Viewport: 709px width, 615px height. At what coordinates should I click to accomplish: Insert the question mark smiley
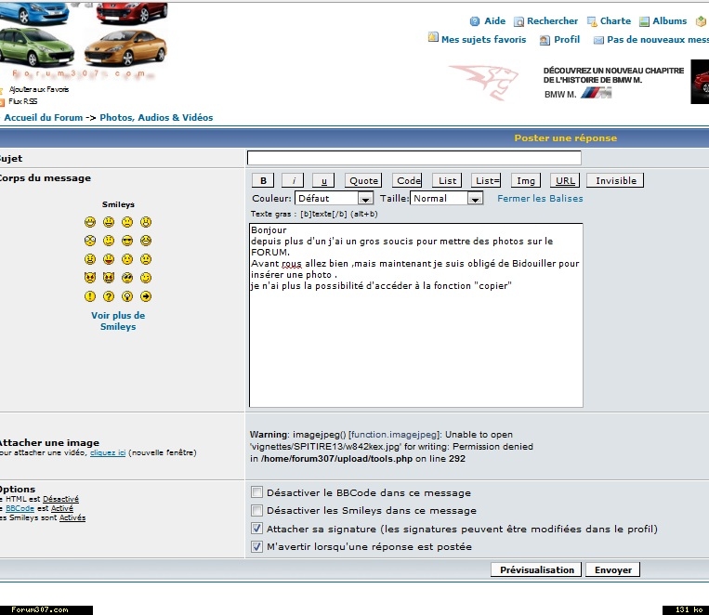pos(109,296)
